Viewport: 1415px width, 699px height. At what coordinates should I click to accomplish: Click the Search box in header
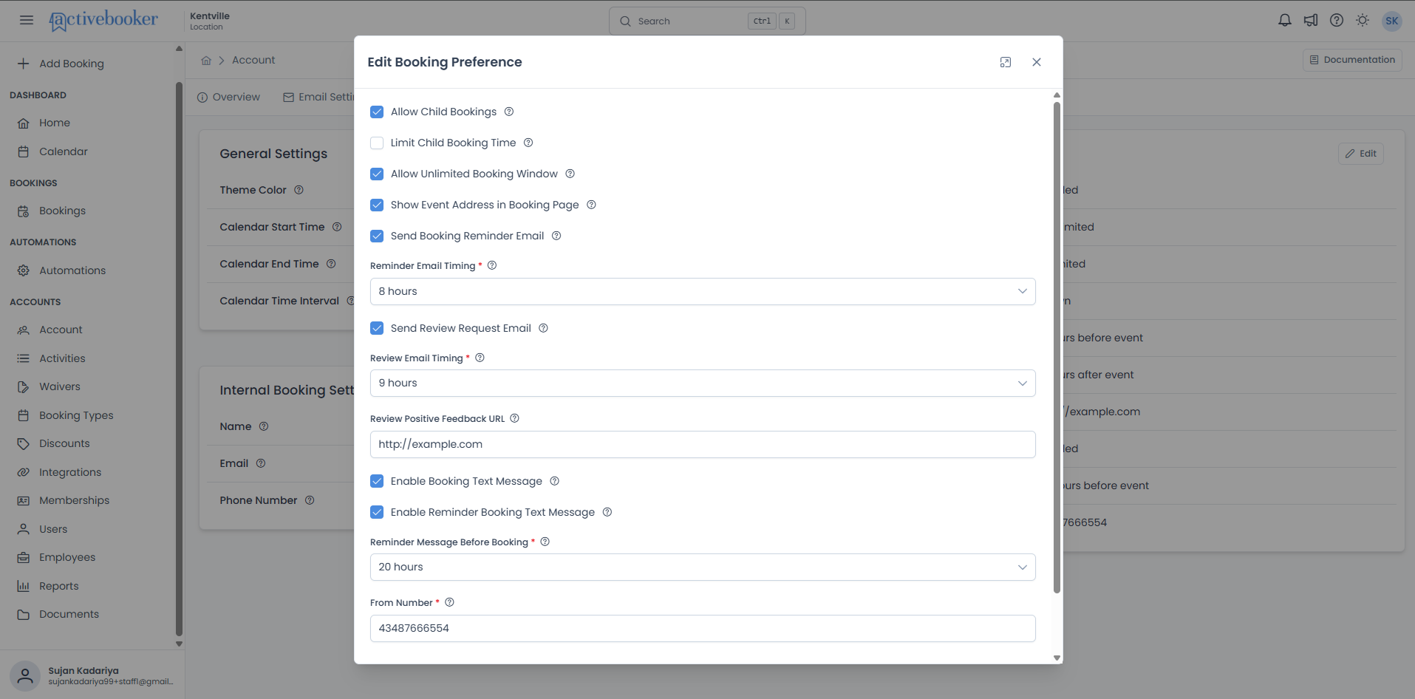707,21
